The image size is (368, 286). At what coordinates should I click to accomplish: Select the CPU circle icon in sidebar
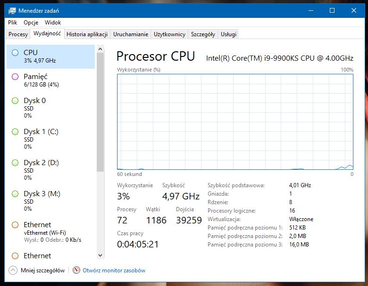(x=15, y=53)
